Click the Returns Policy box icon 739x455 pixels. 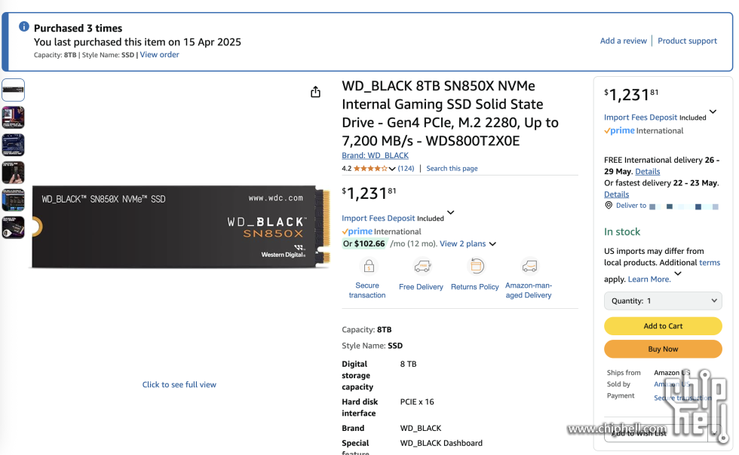(477, 266)
